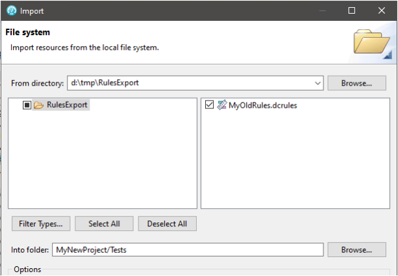The image size is (398, 276).
Task: Close the Import dialog
Action: point(382,10)
